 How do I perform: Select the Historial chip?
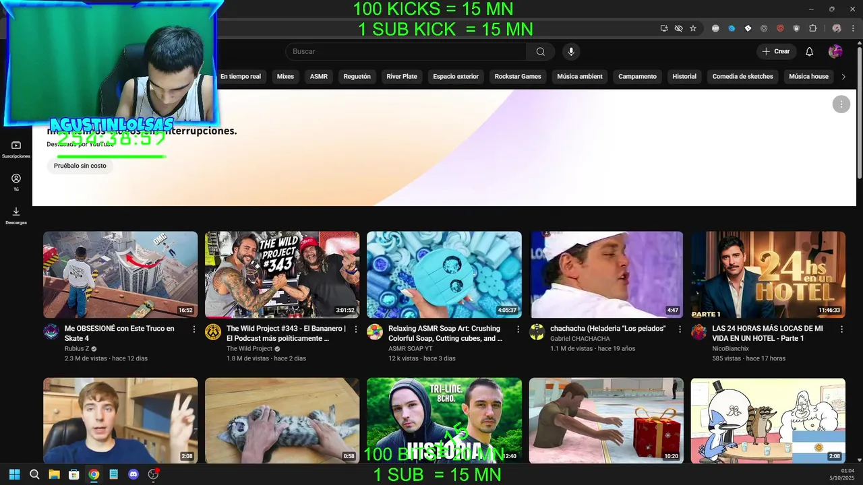(x=684, y=77)
